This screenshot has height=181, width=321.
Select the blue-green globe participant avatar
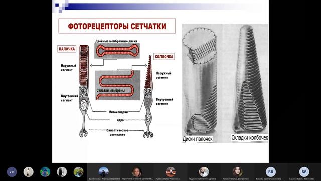point(45,172)
